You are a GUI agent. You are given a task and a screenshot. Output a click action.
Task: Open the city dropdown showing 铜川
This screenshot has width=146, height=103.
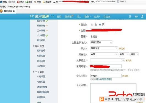tap(134, 54)
